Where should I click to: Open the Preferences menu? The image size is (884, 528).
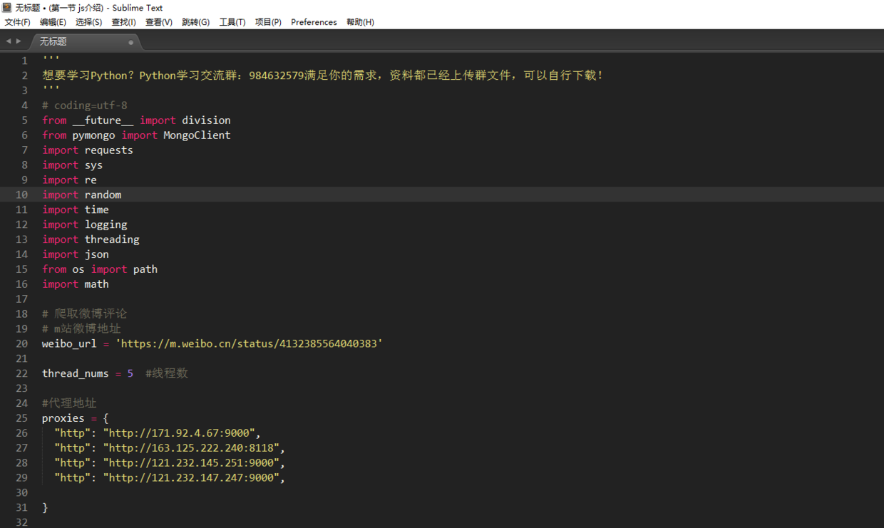coord(314,22)
